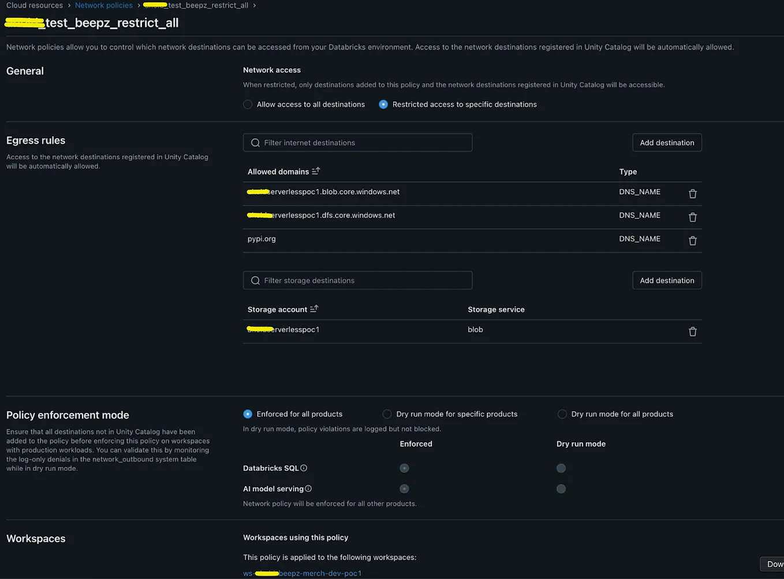The width and height of the screenshot is (784, 579).
Task: Add a new internet destination
Action: coord(667,142)
